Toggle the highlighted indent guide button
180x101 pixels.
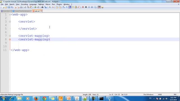coord(70,7)
